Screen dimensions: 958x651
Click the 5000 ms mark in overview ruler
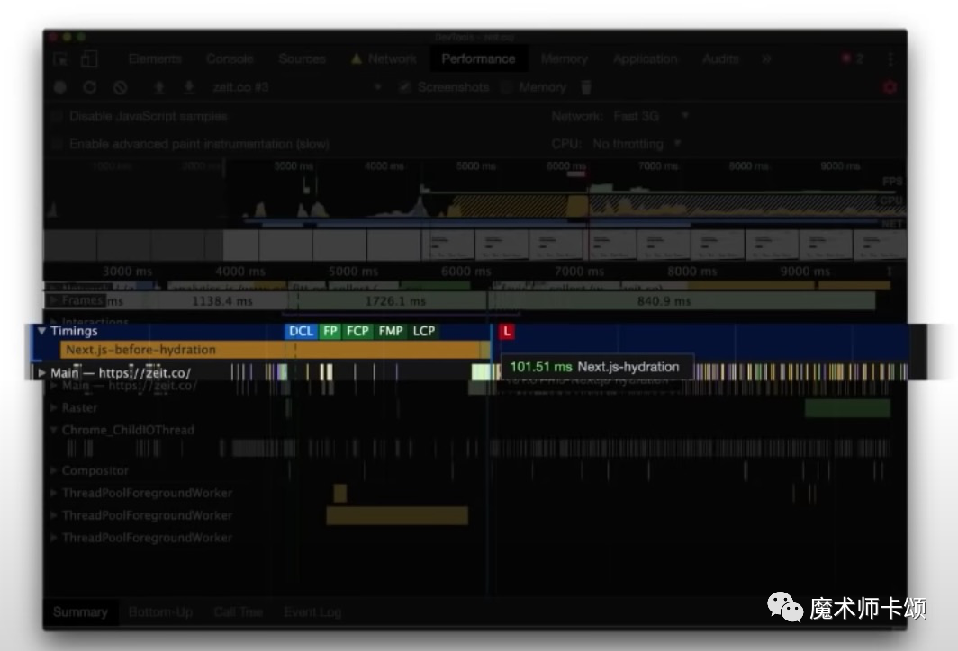476,166
